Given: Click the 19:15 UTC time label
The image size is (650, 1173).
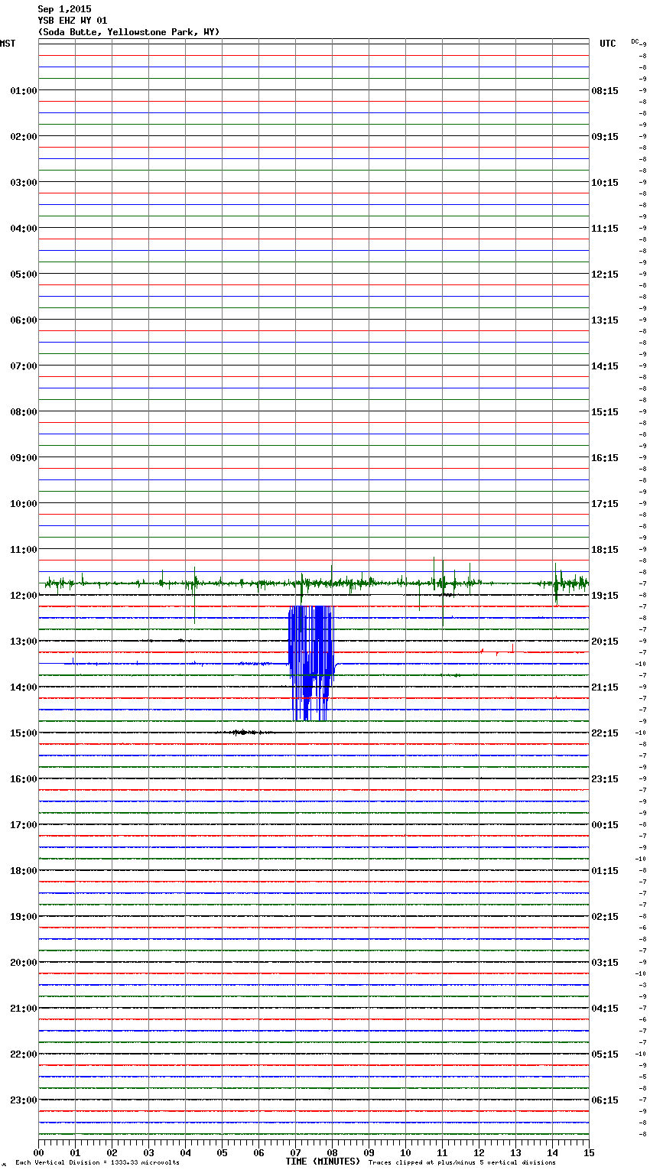Looking at the screenshot, I should (605, 596).
